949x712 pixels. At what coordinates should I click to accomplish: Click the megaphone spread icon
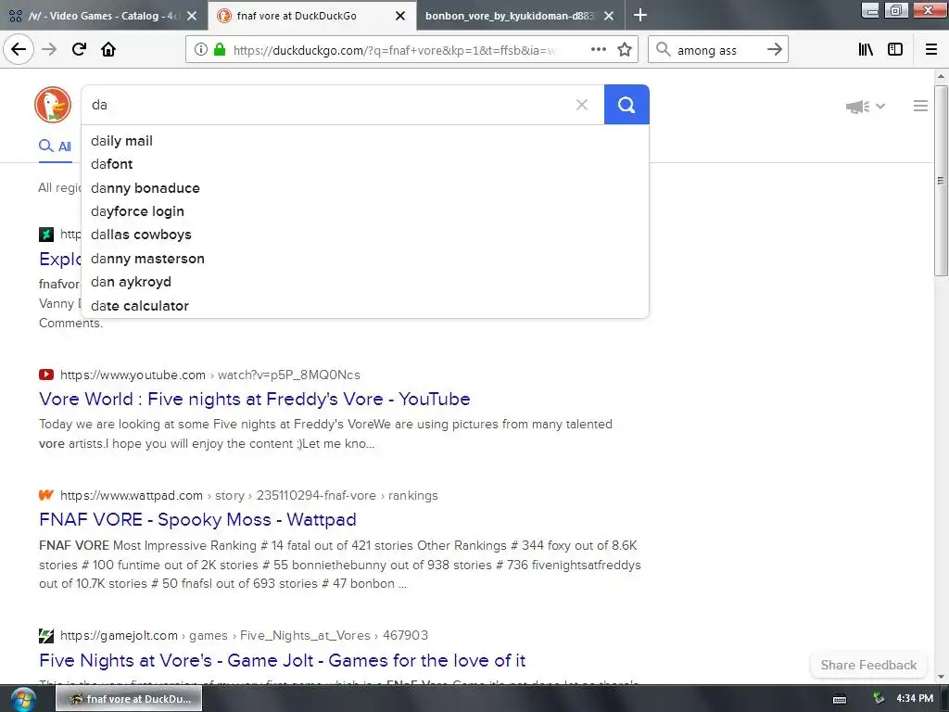tap(857, 107)
